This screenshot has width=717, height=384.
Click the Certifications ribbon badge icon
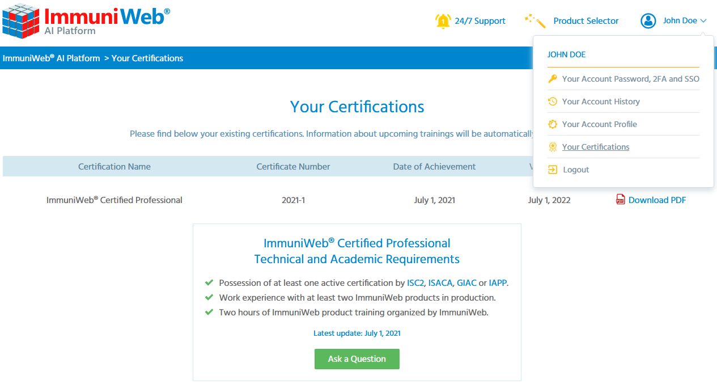pyautogui.click(x=553, y=147)
